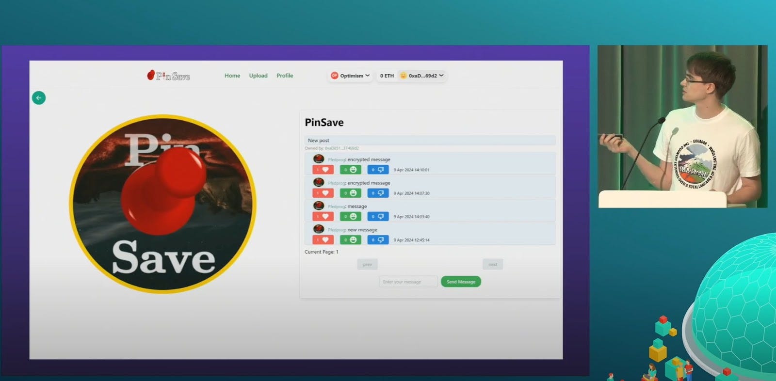Click the PinSave heading text
Image resolution: width=776 pixels, height=381 pixels.
[324, 123]
